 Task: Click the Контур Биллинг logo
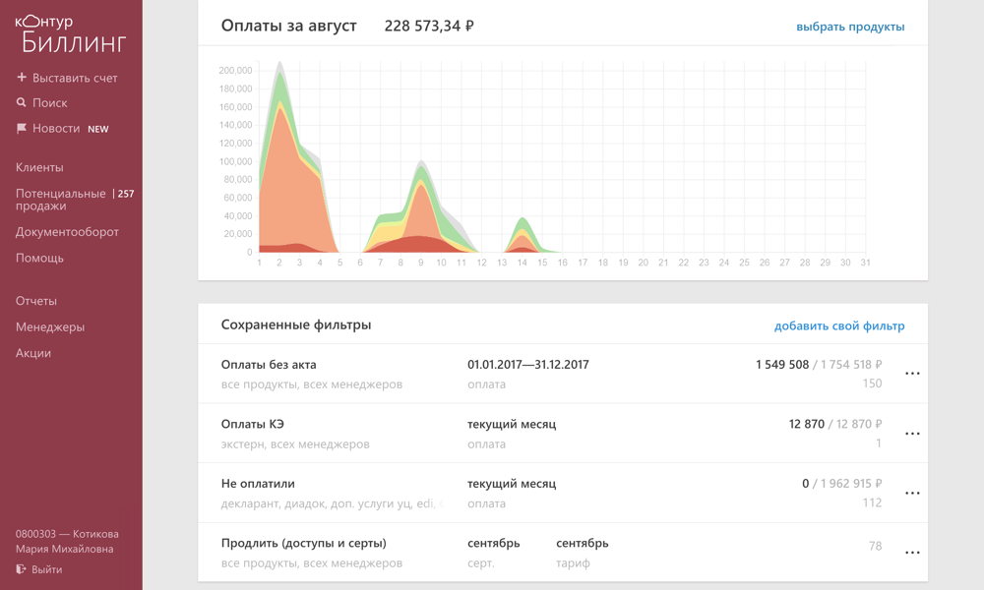(x=71, y=34)
